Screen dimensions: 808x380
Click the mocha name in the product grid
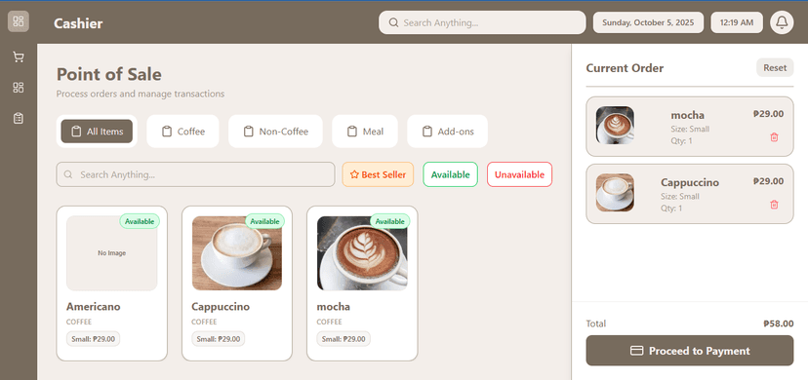click(x=334, y=307)
